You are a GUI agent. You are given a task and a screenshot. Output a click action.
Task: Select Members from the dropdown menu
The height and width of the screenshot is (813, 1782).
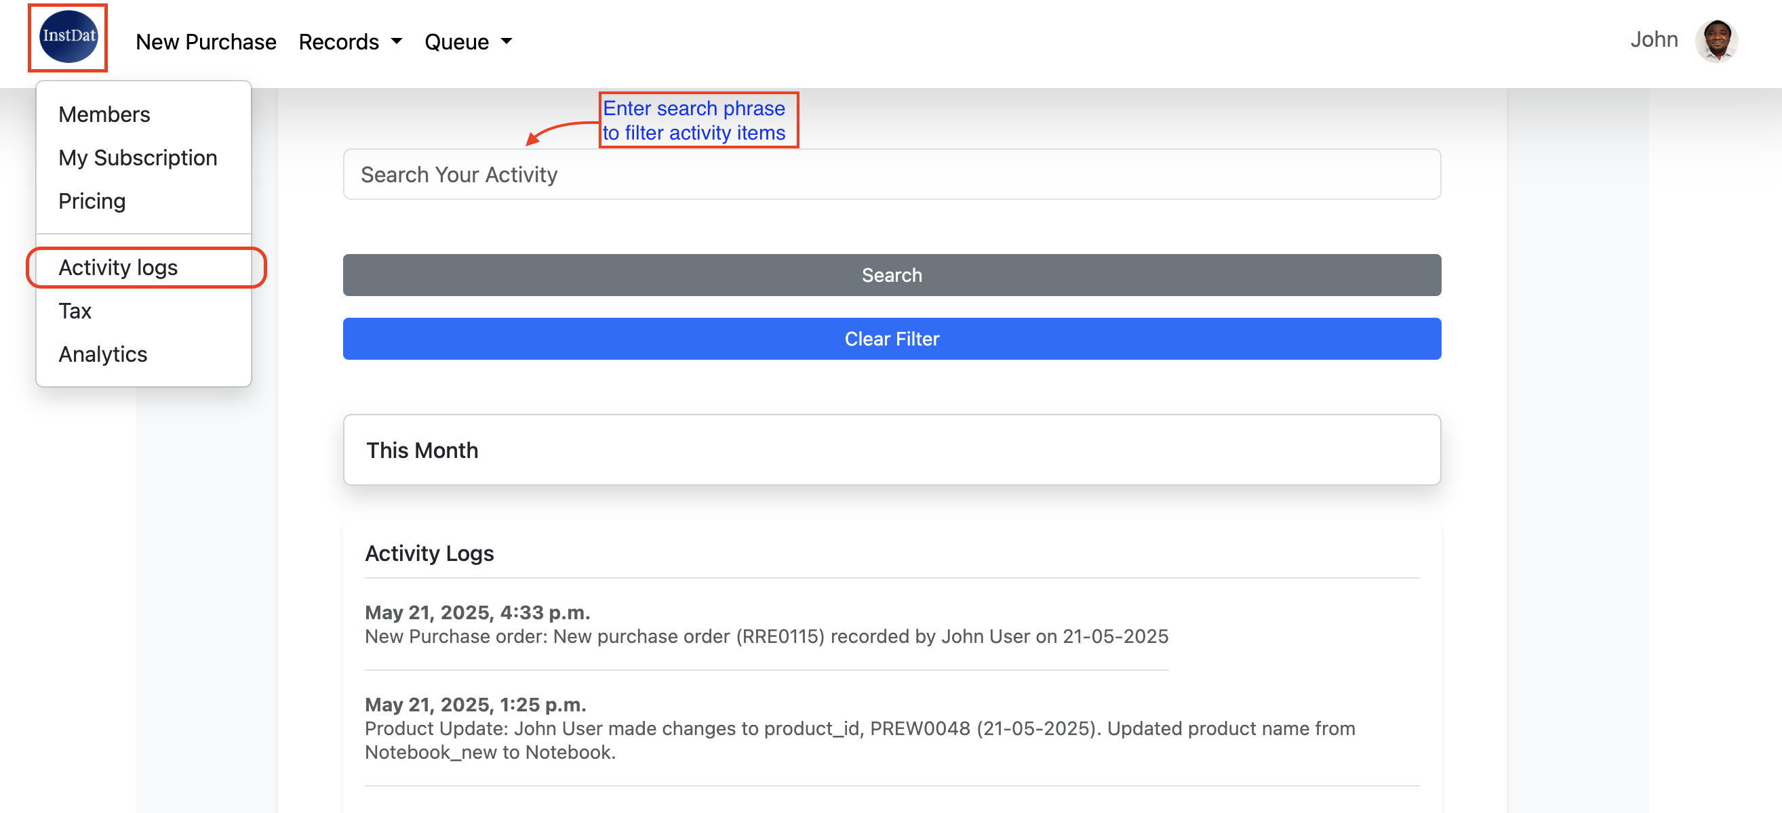point(104,114)
